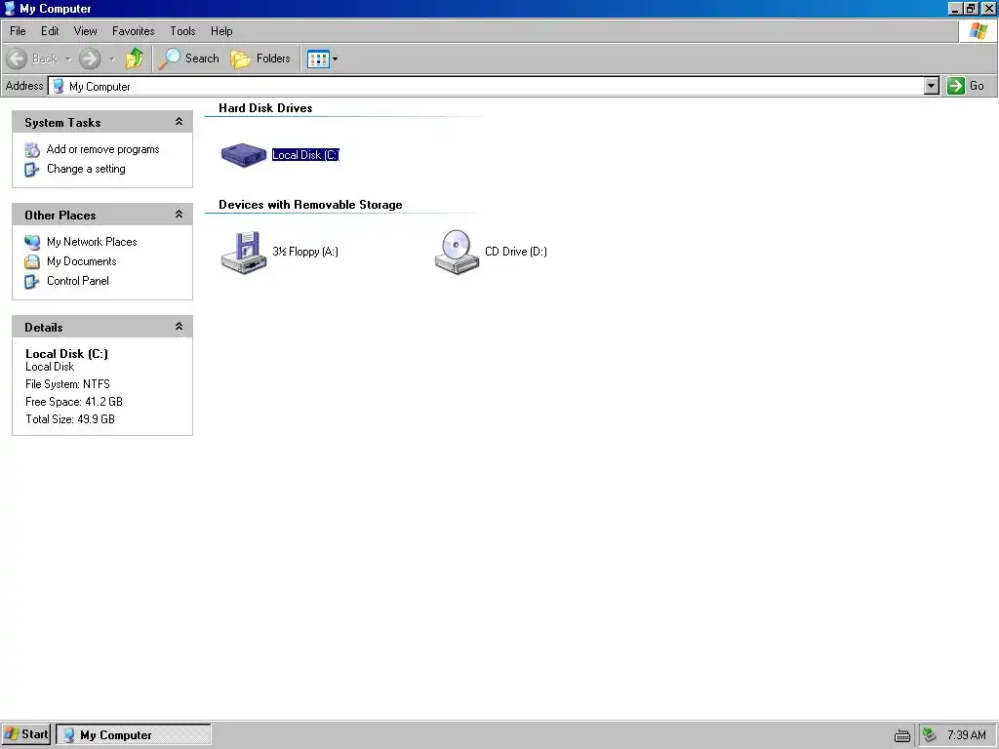Click the Search toolbar label

[202, 59]
